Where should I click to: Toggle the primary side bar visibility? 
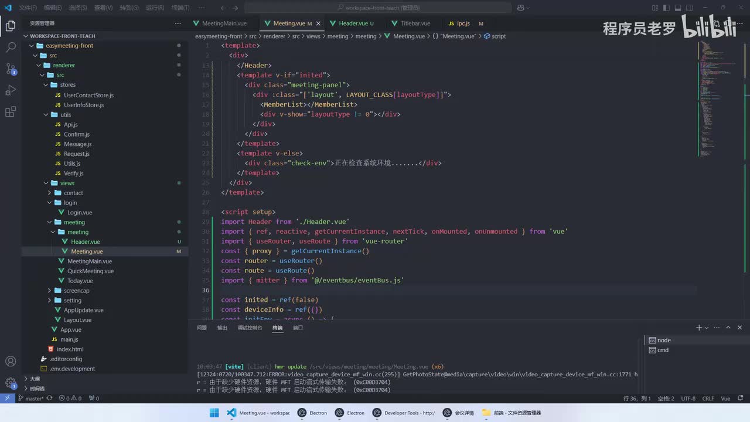tap(666, 8)
